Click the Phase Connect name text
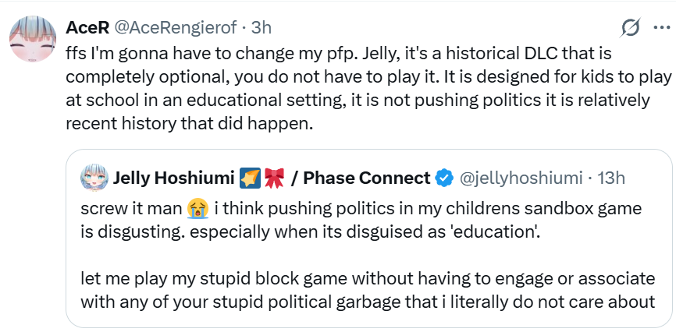Screen dimensions: 676x332 click(x=366, y=178)
